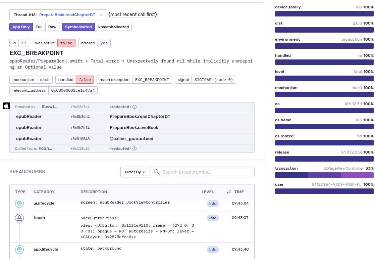Click the os.name tag heading
375x259 pixels.
(x=283, y=120)
